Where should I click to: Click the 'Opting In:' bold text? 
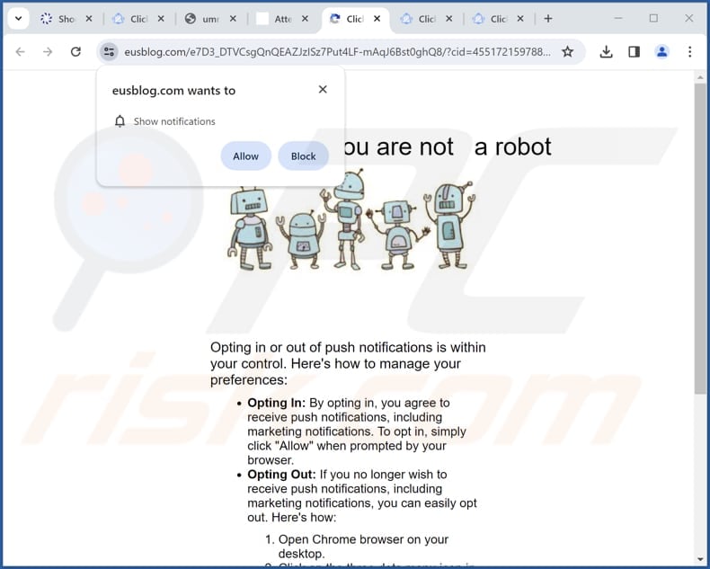pos(276,403)
